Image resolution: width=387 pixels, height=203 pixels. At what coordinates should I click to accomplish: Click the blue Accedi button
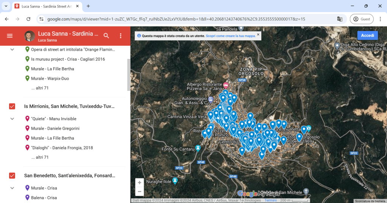click(367, 35)
